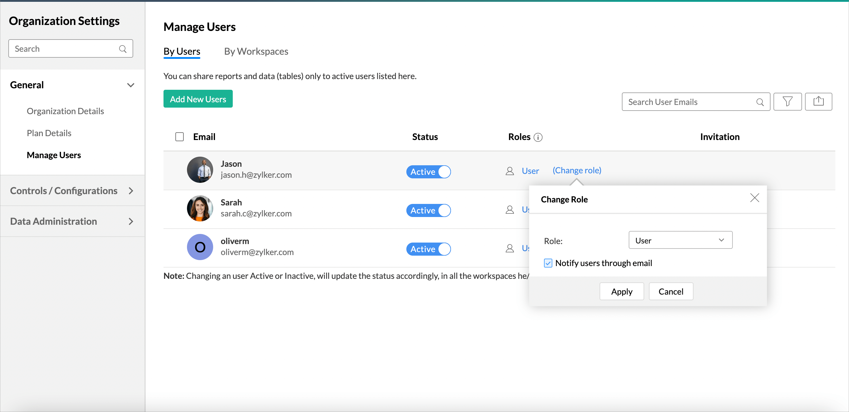Expand Controls / Configurations section
849x412 pixels.
tap(131, 191)
